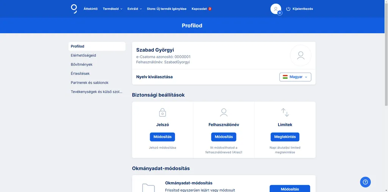The image size is (388, 192).
Task: Click the Kijelentkezés power icon
Action: 288,9
